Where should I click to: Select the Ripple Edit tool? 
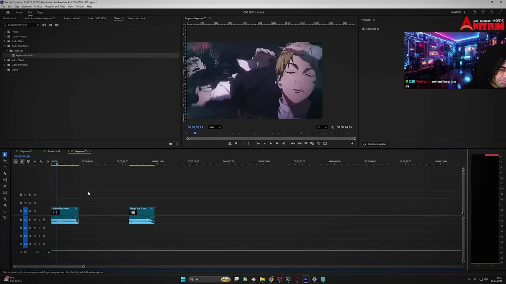pos(5,167)
